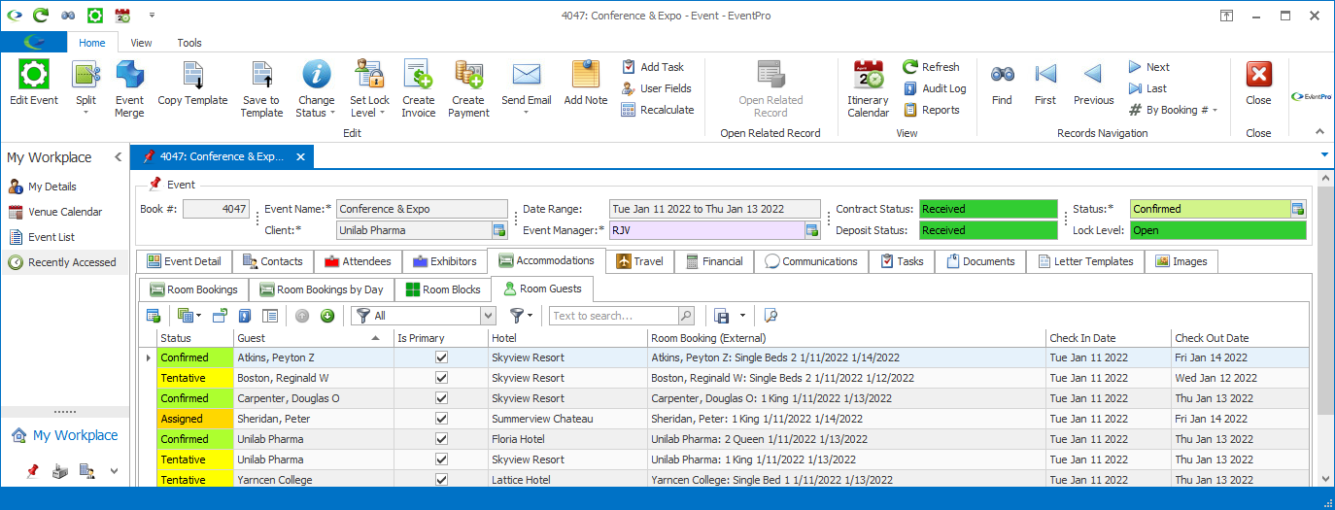This screenshot has width=1335, height=510.
Task: Toggle Is Primary for Sheridan, Peter
Action: [x=442, y=419]
